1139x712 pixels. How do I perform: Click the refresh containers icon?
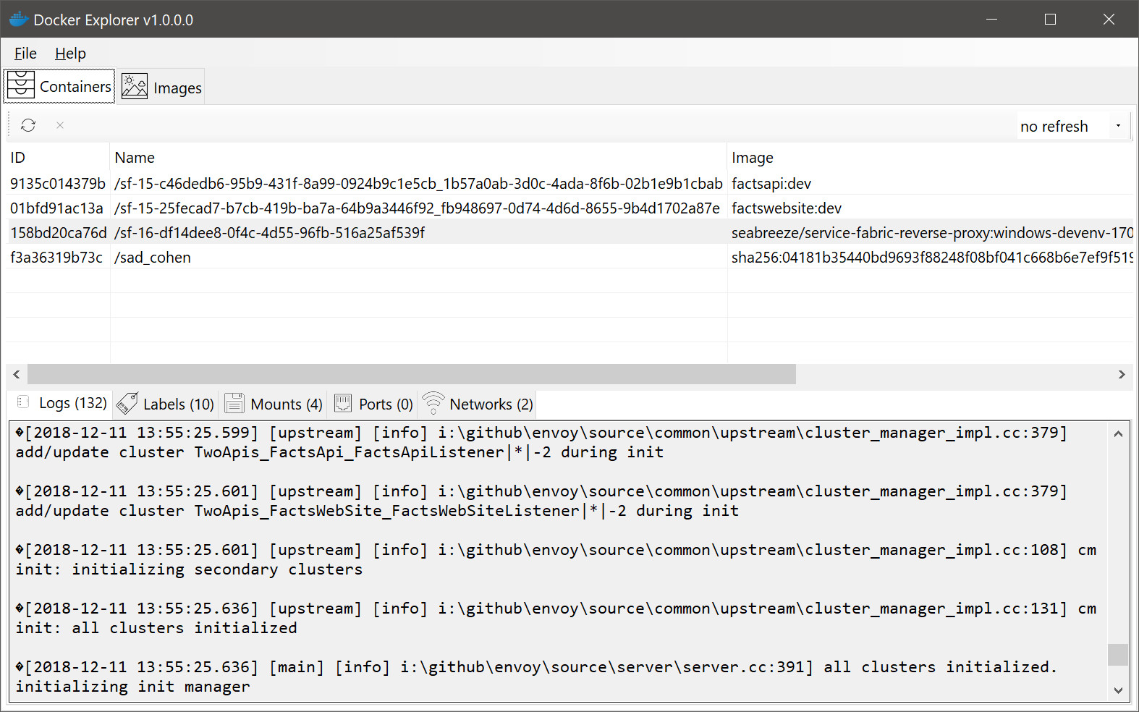tap(28, 125)
